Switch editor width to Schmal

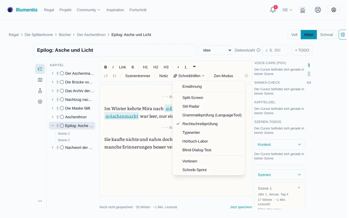[326, 35]
